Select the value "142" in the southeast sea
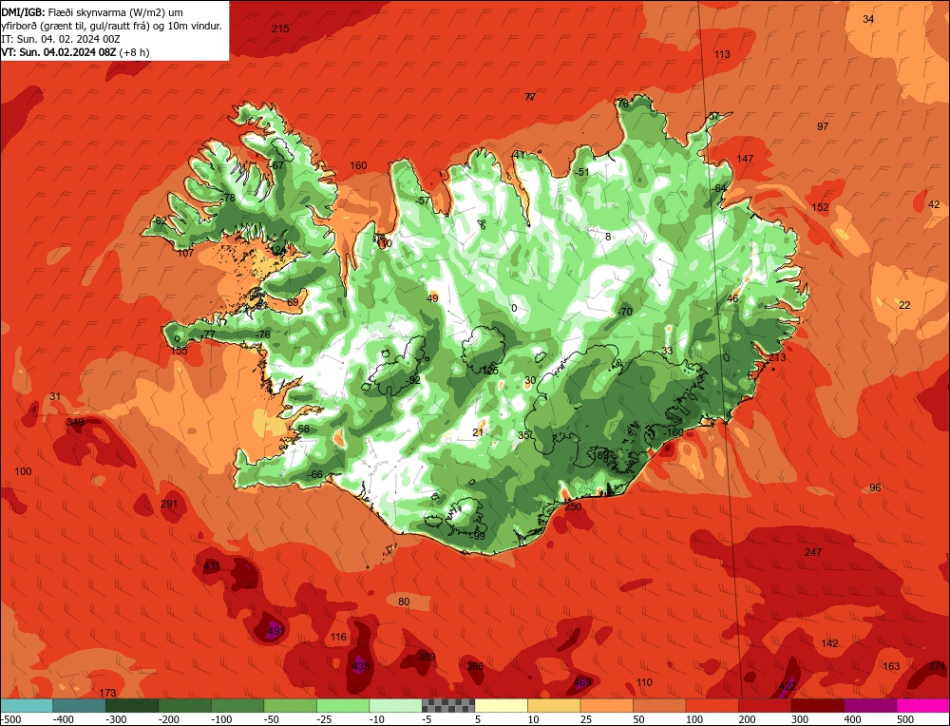 pyautogui.click(x=829, y=643)
